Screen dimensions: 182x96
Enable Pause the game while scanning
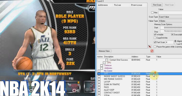tap(155, 46)
